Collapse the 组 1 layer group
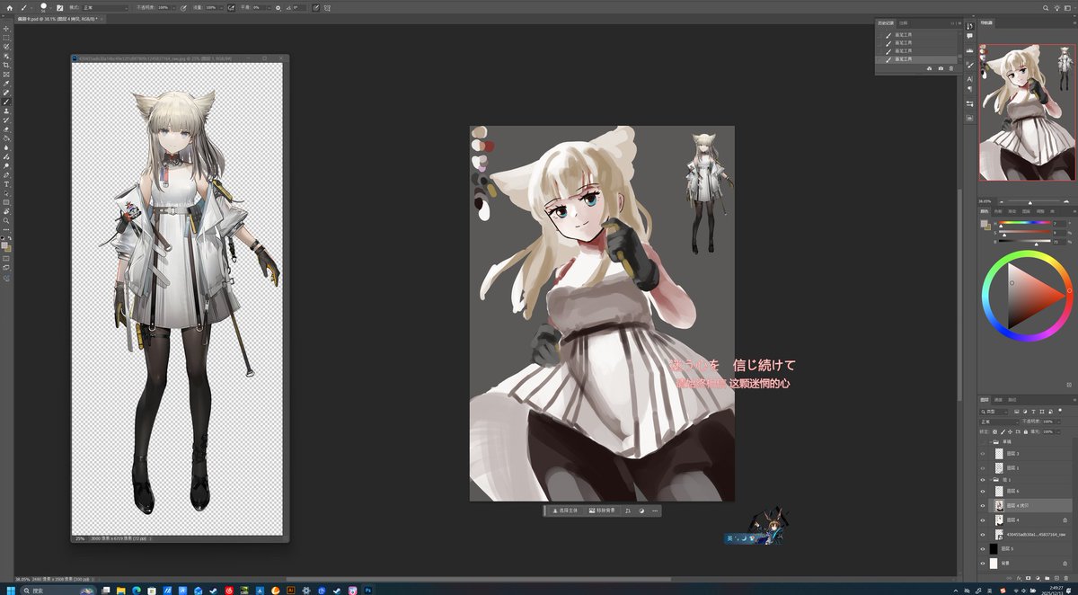This screenshot has height=595, width=1078. 991,480
